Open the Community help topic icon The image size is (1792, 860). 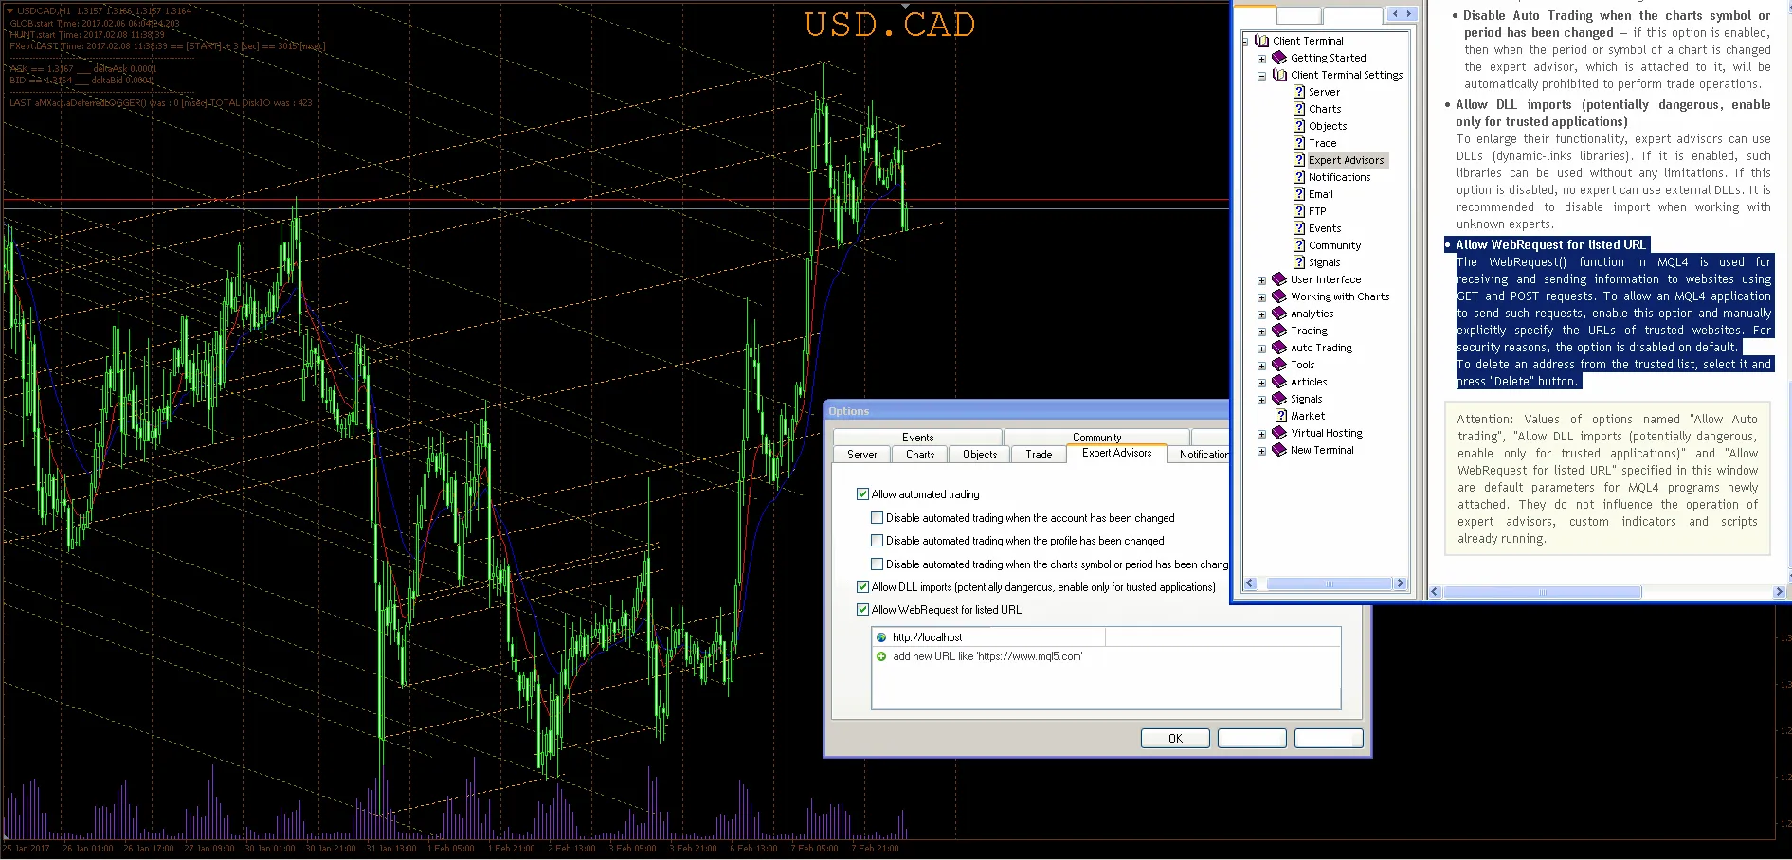point(1299,245)
